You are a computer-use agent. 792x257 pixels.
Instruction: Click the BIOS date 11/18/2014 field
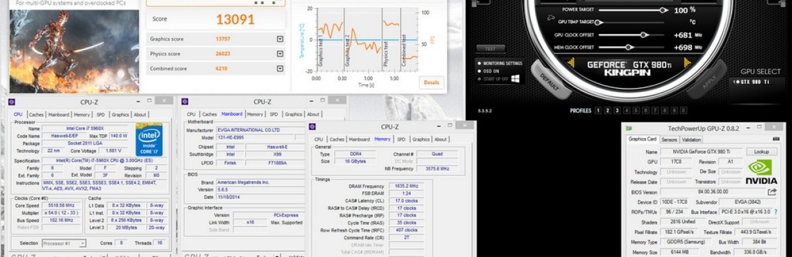(260, 197)
